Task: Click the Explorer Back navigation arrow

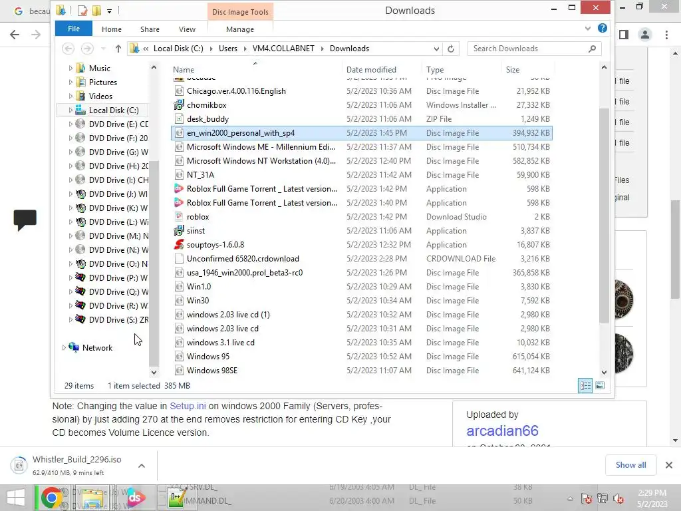Action: 68,49
